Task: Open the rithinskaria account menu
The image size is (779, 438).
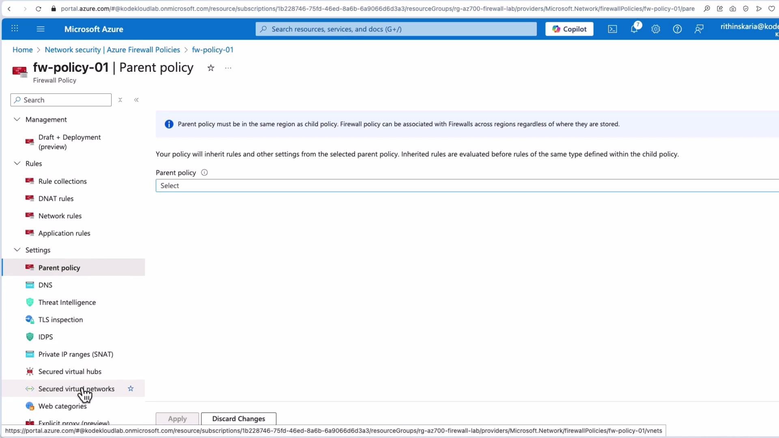Action: coord(749,29)
